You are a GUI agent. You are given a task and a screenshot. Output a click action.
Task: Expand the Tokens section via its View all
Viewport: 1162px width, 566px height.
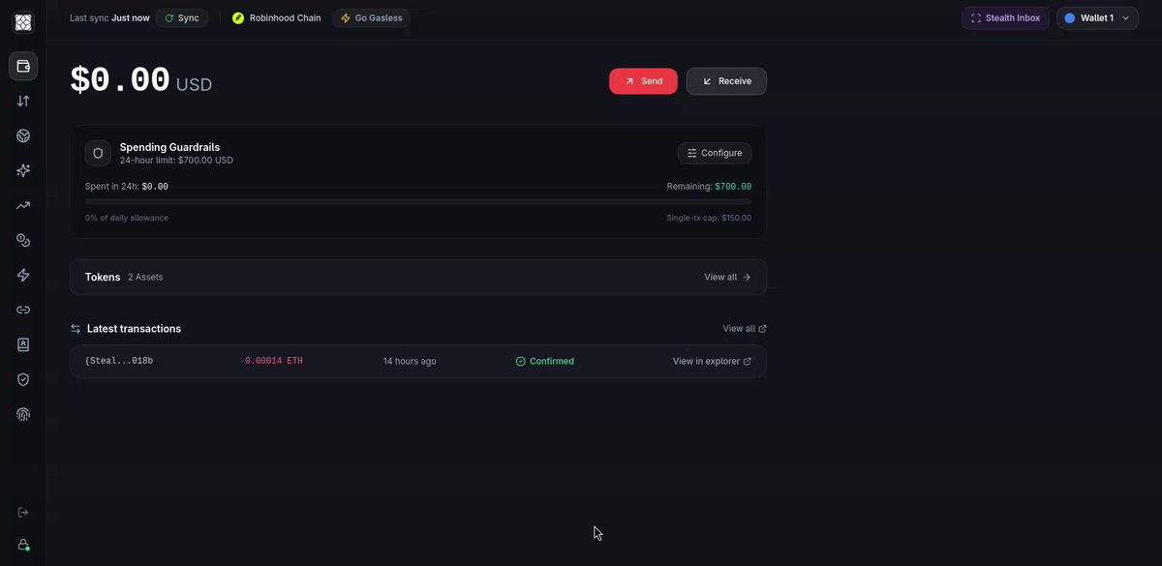click(727, 277)
